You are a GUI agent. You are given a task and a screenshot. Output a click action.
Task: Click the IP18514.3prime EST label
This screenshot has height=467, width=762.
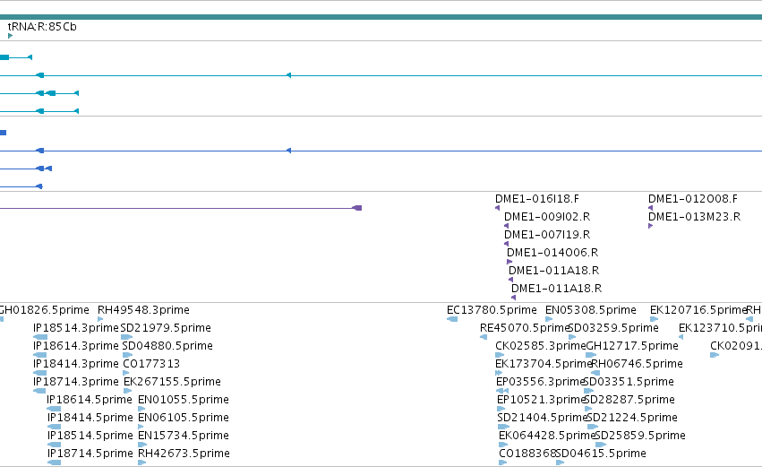tap(76, 328)
